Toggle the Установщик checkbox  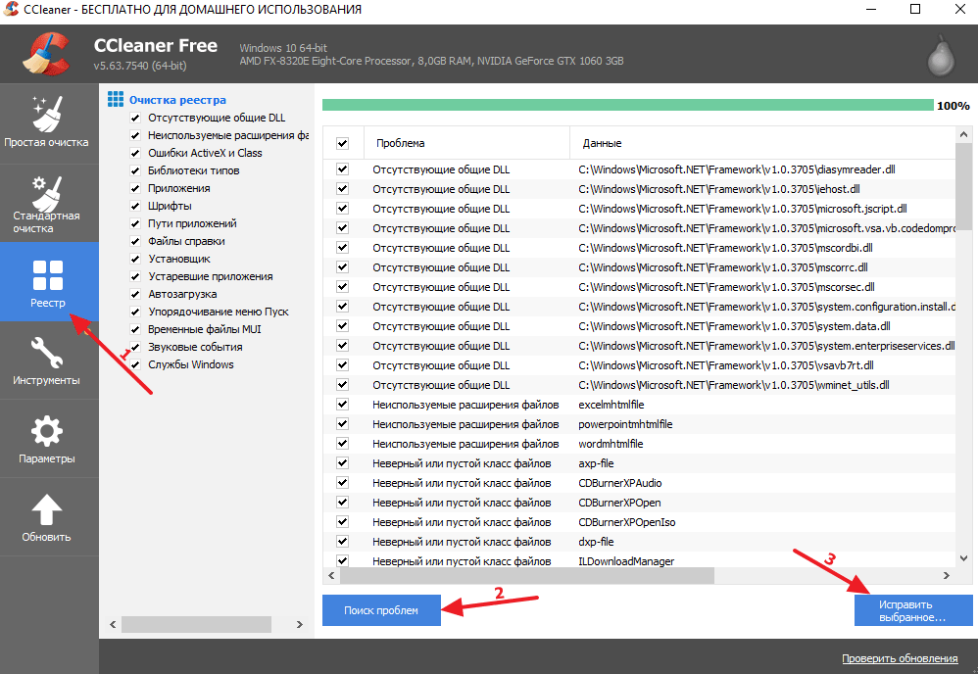click(x=135, y=259)
